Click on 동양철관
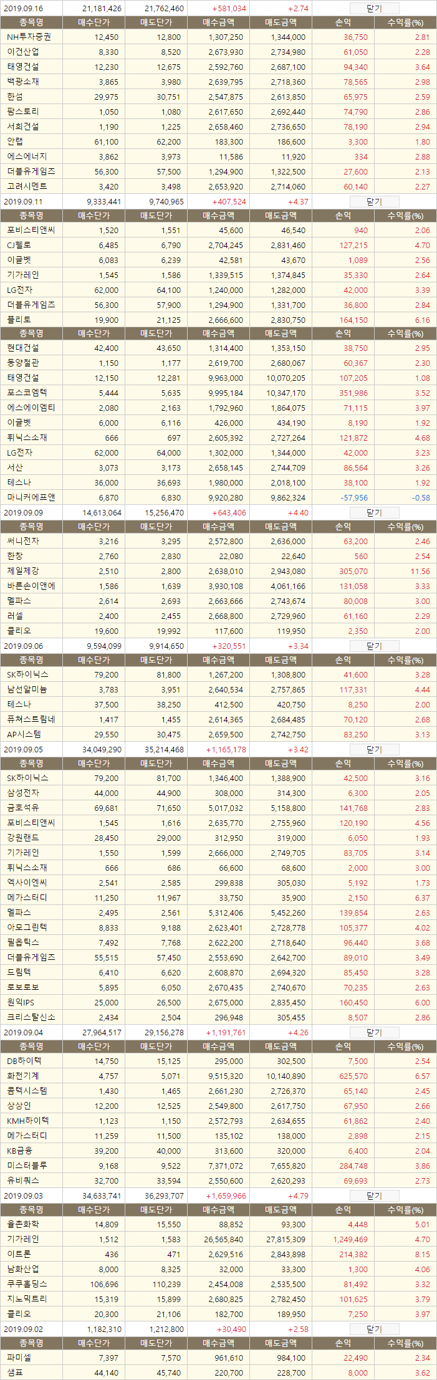 [x=23, y=363]
